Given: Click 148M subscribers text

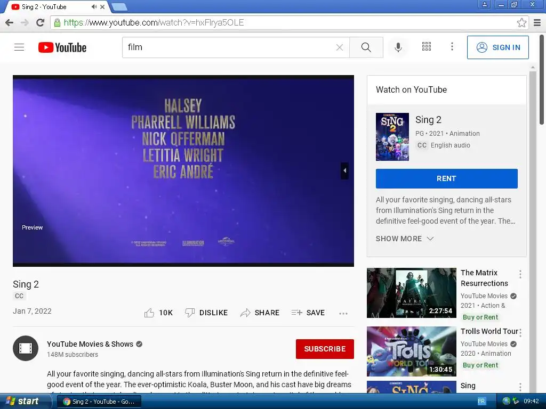Looking at the screenshot, I should (73, 355).
